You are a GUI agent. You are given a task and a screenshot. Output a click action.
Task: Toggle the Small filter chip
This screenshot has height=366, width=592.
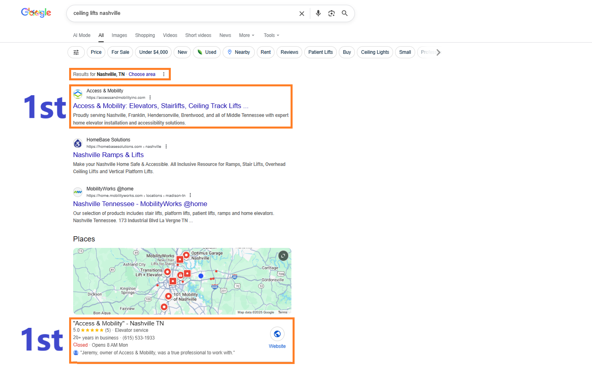point(405,52)
